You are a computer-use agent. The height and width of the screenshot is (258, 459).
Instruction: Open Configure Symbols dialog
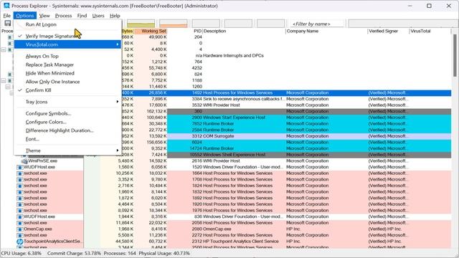point(67,113)
